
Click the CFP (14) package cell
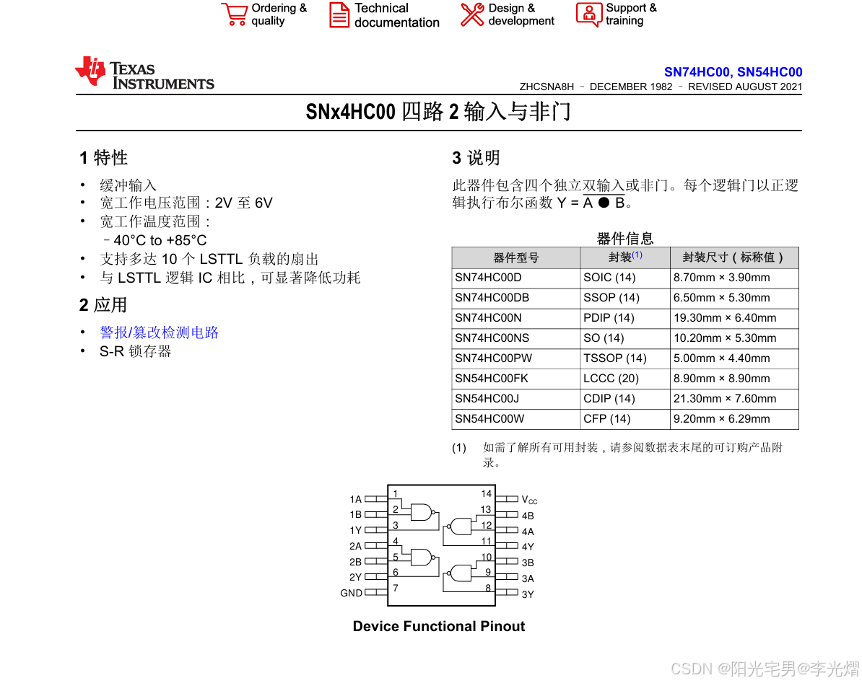click(x=625, y=419)
